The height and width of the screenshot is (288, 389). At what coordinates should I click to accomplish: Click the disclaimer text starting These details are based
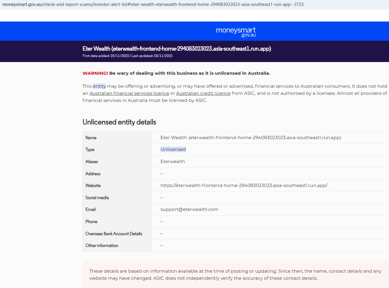(x=236, y=275)
